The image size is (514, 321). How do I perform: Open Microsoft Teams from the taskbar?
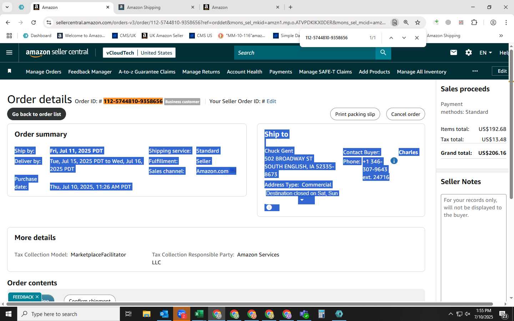click(x=304, y=314)
